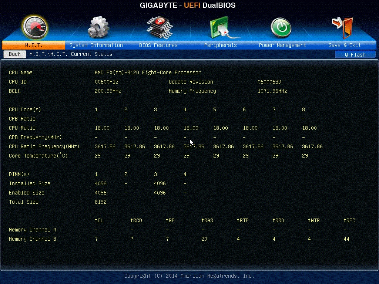Click the Back button
This screenshot has height=284, width=379.
coord(15,54)
